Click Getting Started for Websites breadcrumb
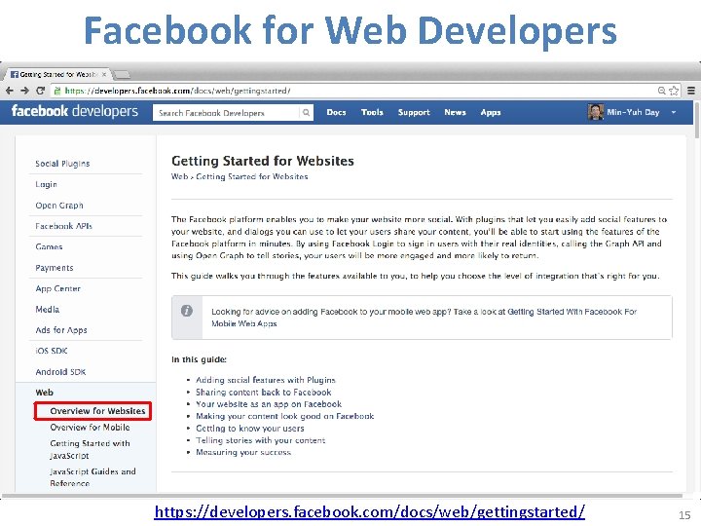Image resolution: width=701 pixels, height=526 pixels. [252, 176]
